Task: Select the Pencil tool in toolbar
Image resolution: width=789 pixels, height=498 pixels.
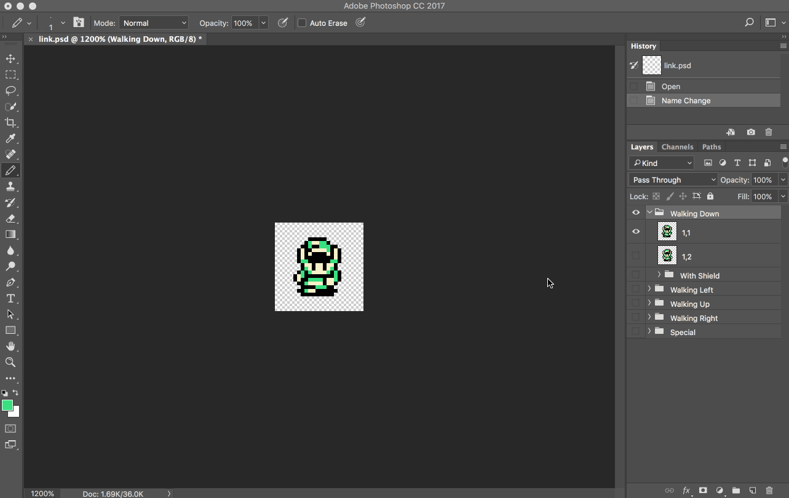Action: [10, 171]
